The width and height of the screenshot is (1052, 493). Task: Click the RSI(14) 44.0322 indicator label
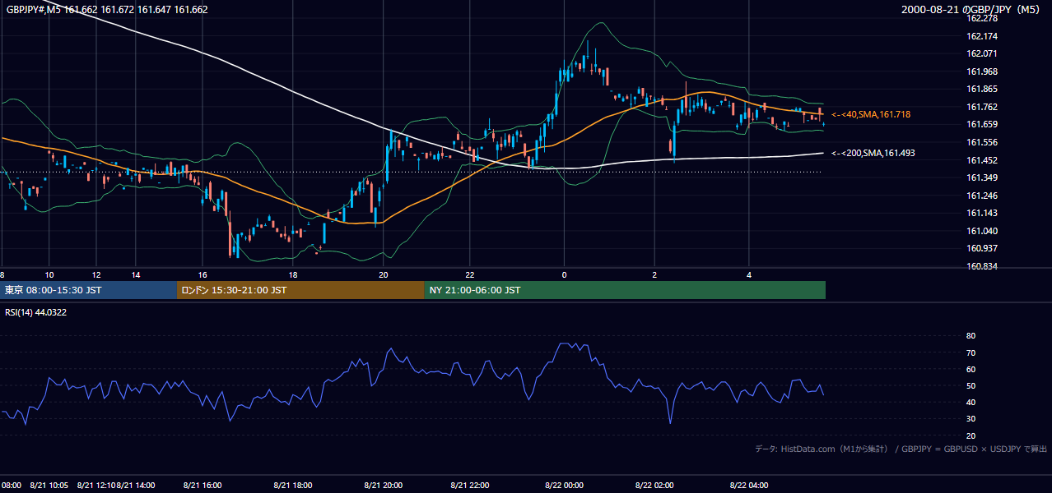click(x=36, y=312)
